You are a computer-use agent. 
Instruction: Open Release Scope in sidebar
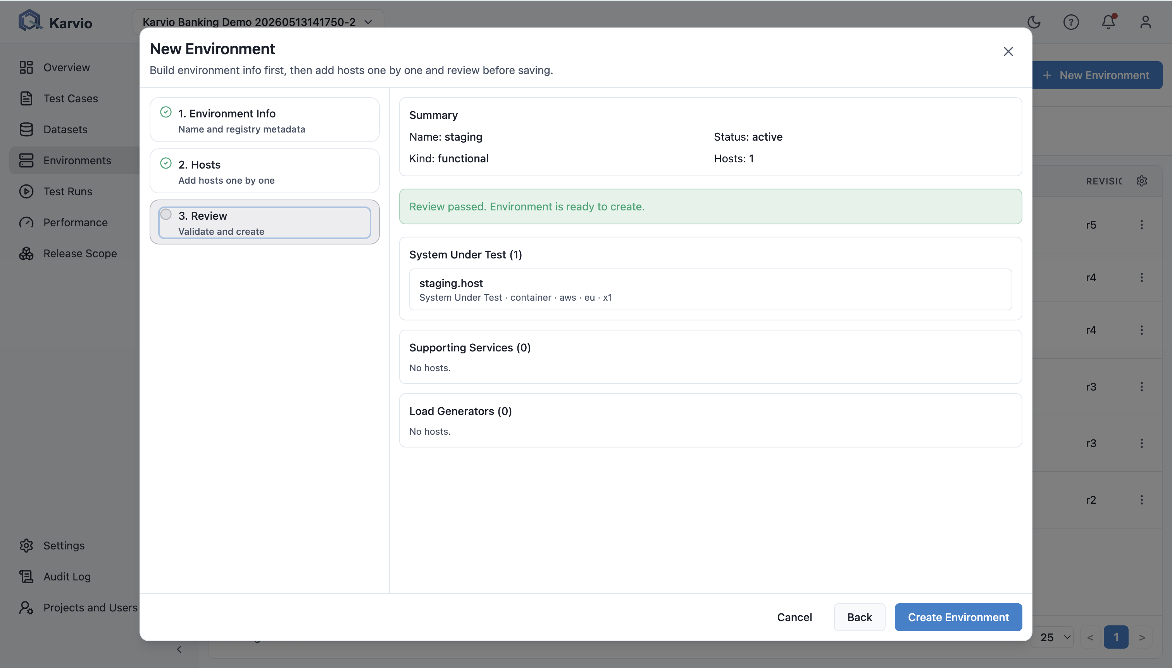pos(80,253)
